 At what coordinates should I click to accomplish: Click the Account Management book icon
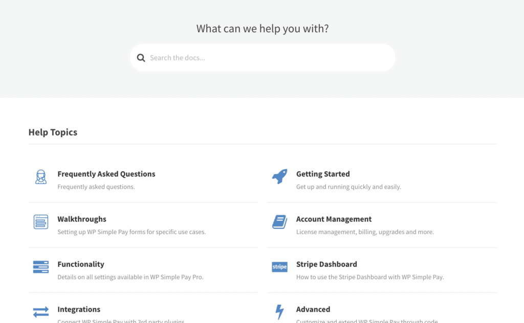pos(279,222)
